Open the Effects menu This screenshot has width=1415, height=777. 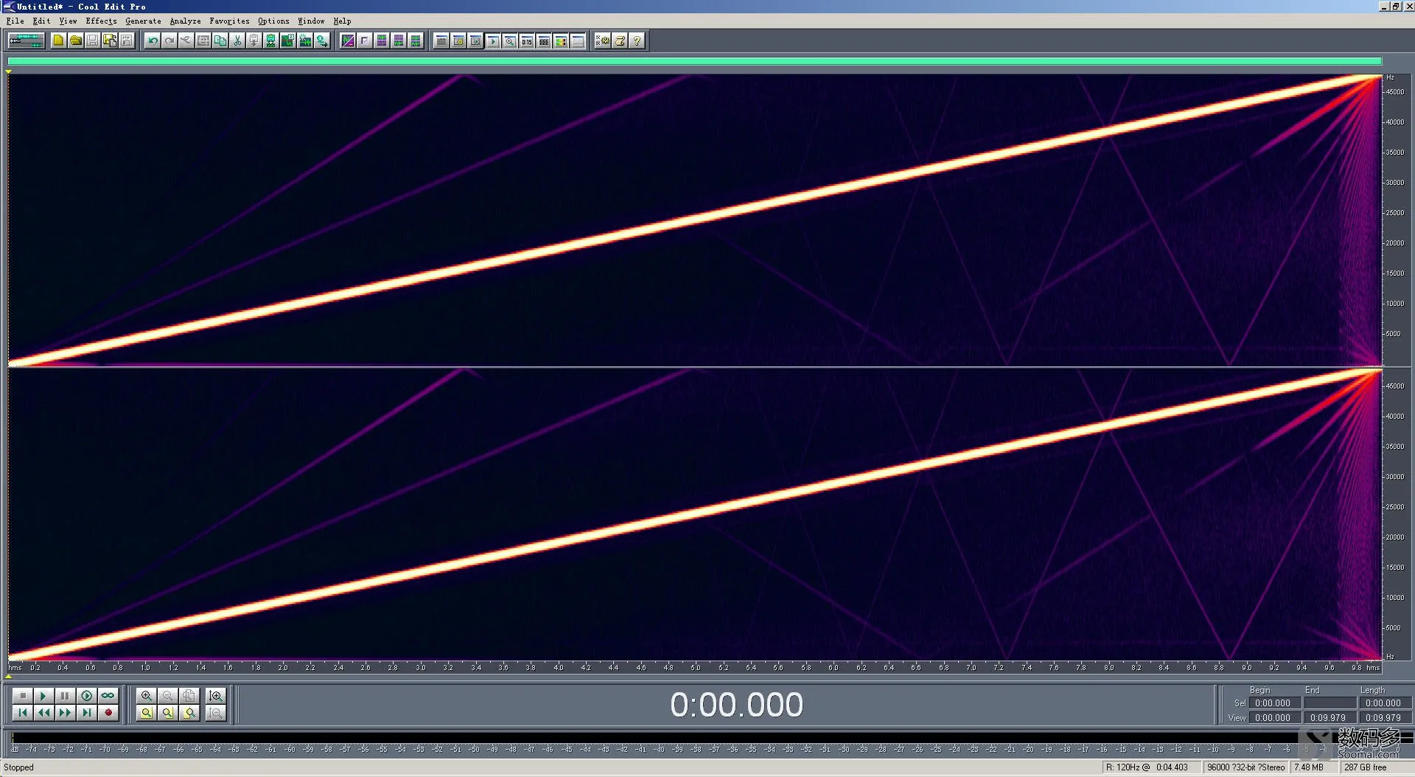101,21
